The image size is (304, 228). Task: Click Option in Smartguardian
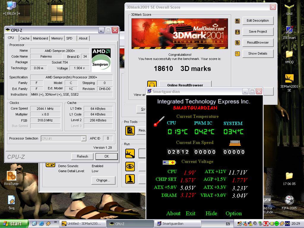click(234, 213)
